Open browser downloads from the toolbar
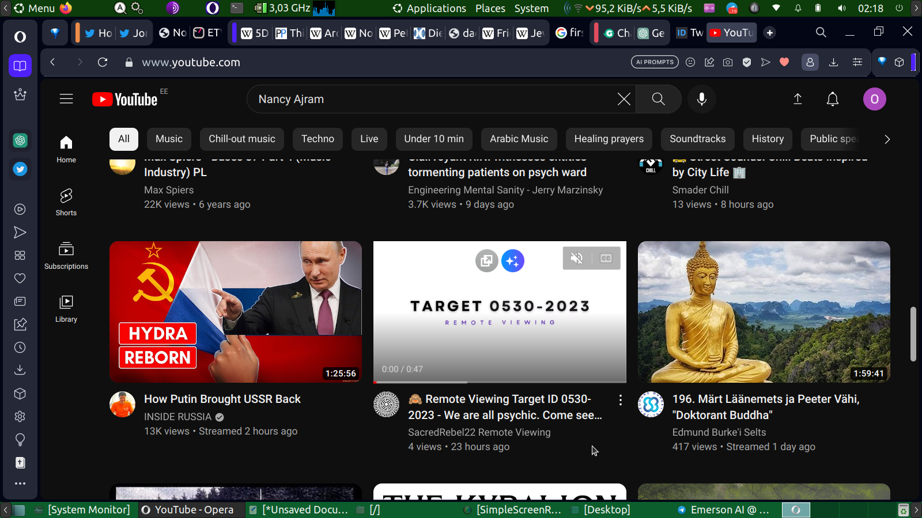This screenshot has width=922, height=518. click(x=833, y=62)
